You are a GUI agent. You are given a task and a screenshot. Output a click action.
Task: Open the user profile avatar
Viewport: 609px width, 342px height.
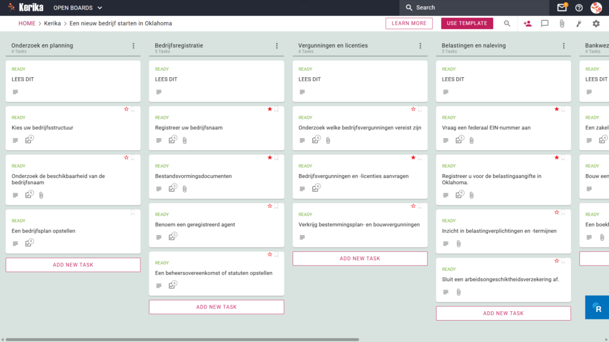point(596,7)
